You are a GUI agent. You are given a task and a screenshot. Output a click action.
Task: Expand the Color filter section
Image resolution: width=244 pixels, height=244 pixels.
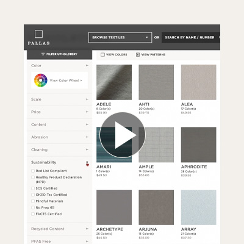(x=87, y=65)
